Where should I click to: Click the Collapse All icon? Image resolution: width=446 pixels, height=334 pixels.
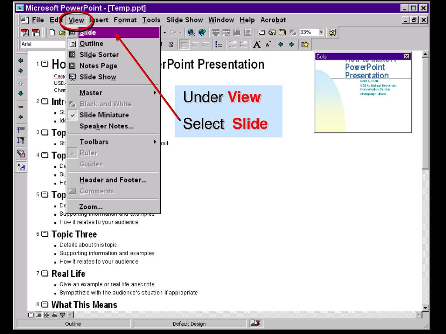point(21,130)
